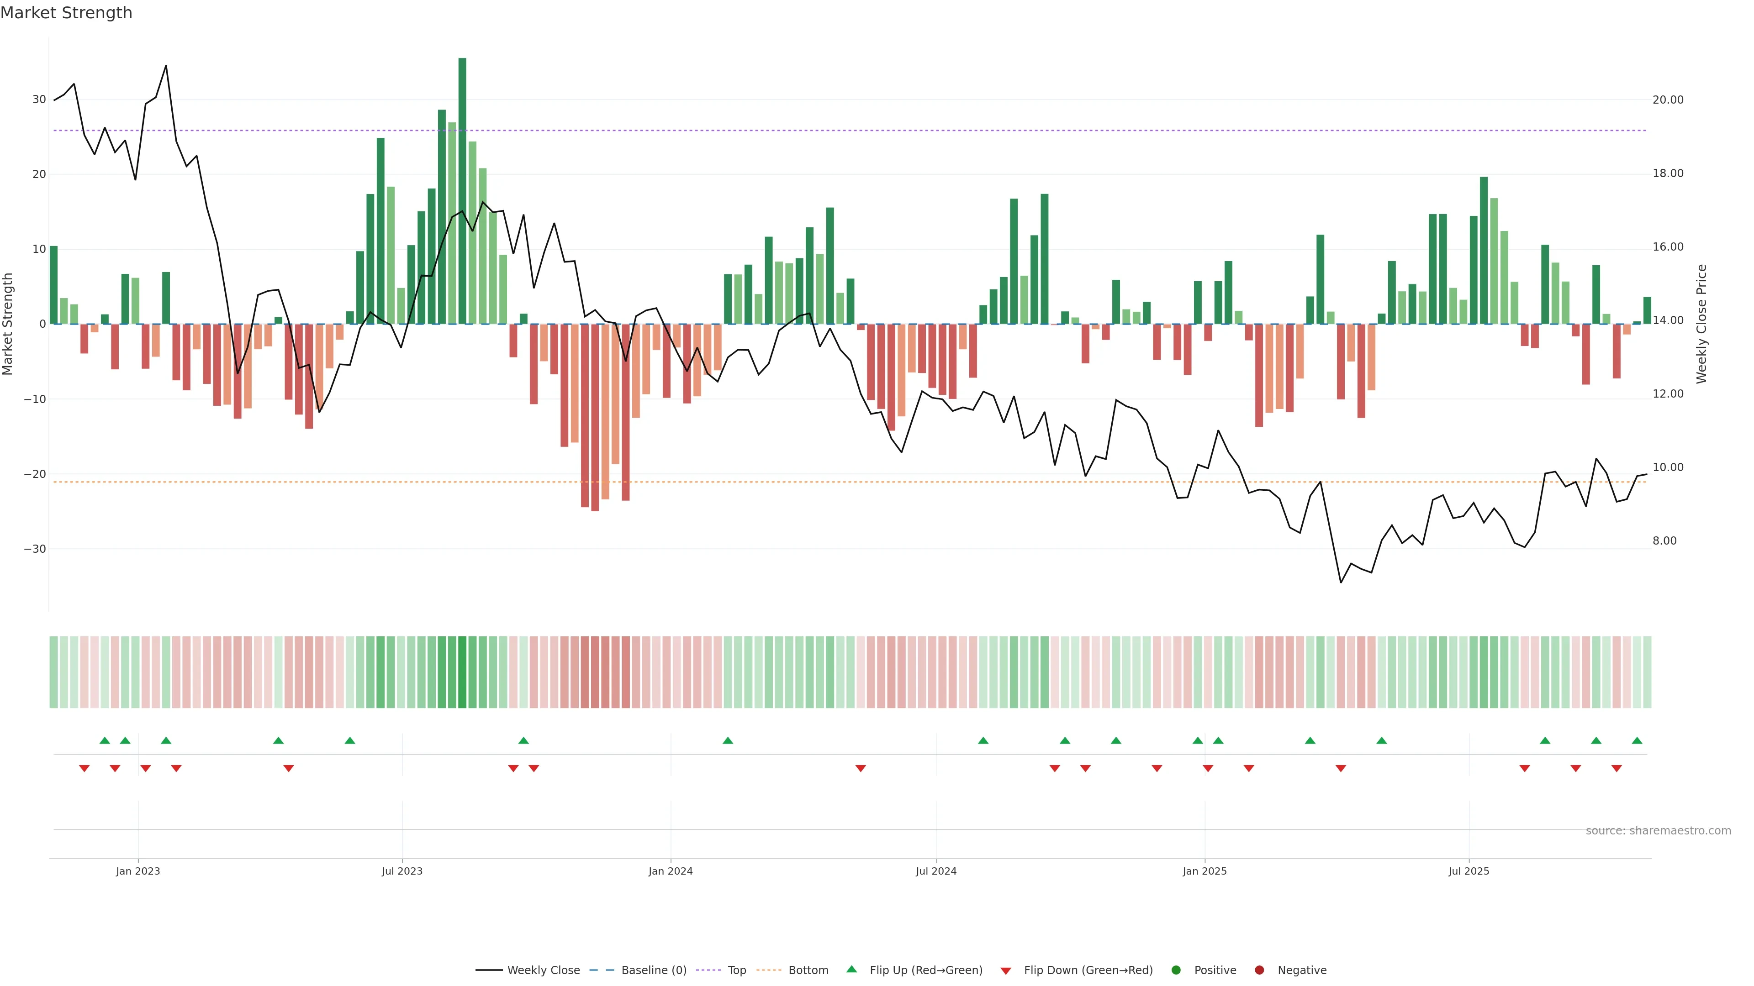This screenshot has height=986, width=1754.
Task: Click the Jul 2025 x-axis label
Action: pyautogui.click(x=1469, y=871)
